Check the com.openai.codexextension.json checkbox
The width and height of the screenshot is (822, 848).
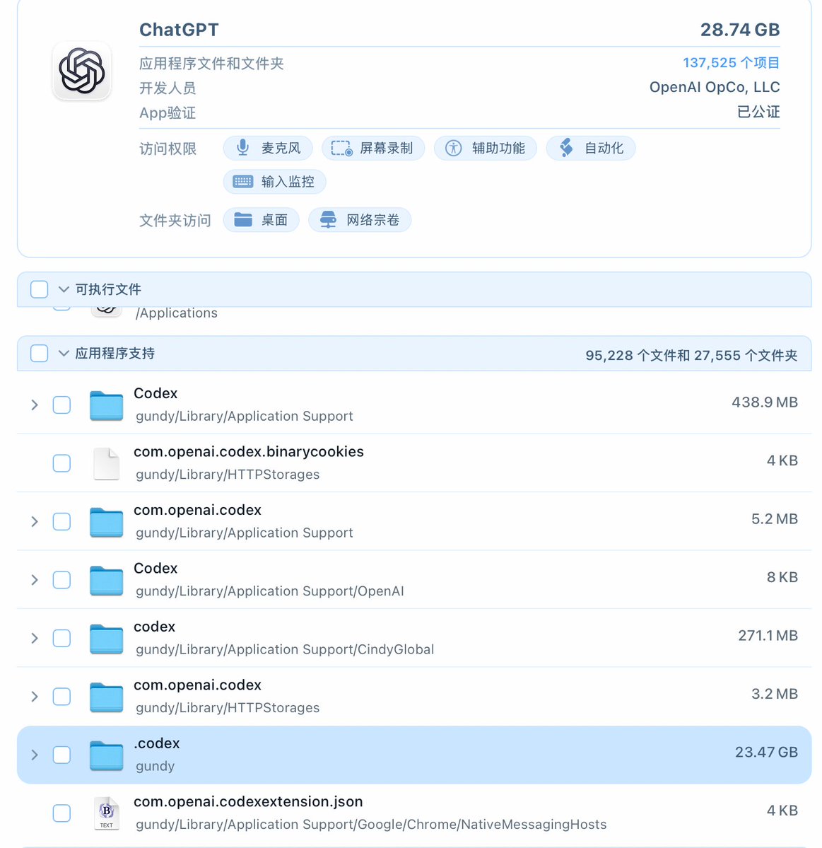pyautogui.click(x=61, y=813)
